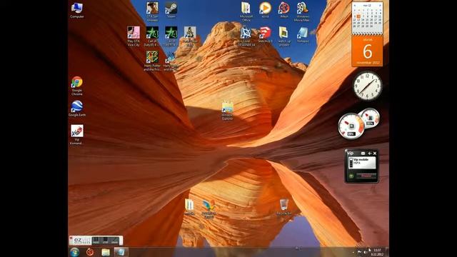Launch Google Chrome from the desktop
This screenshot has width=457, height=257.
77,86
